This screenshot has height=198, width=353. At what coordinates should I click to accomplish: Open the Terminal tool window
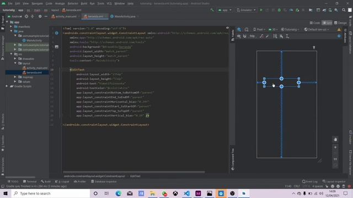(30, 182)
